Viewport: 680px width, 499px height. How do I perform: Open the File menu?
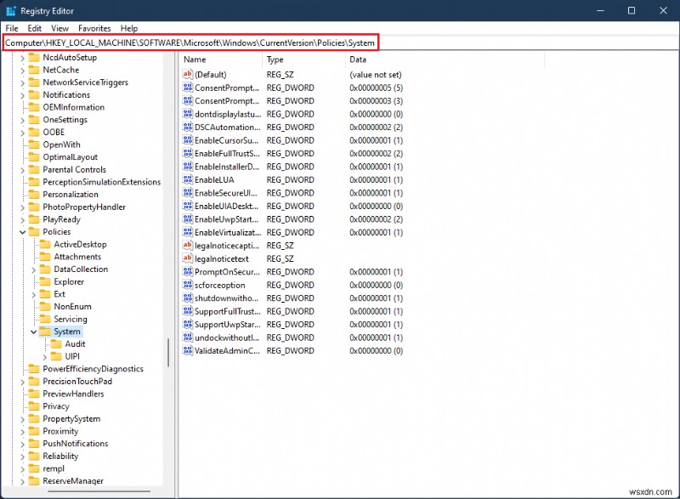pos(12,28)
